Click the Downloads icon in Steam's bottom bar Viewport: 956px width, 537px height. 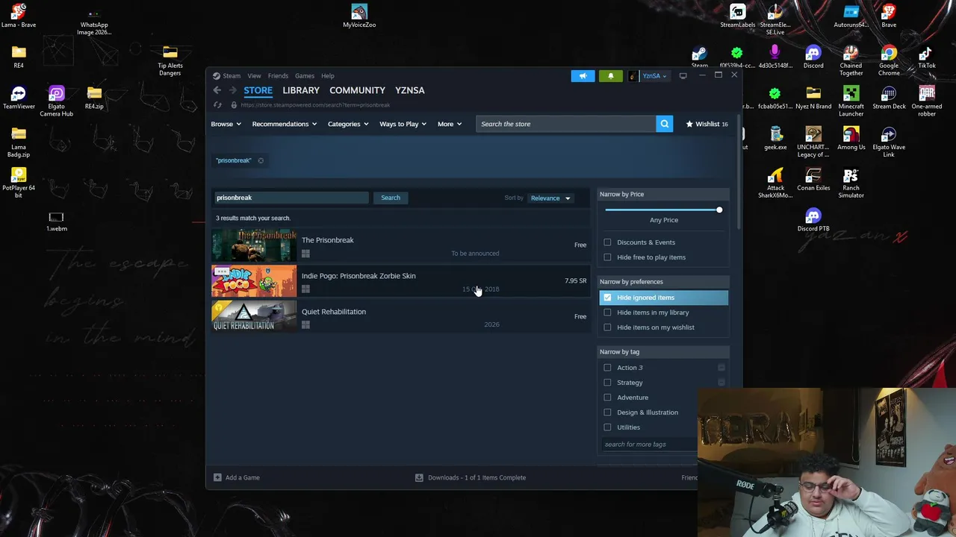(x=419, y=477)
